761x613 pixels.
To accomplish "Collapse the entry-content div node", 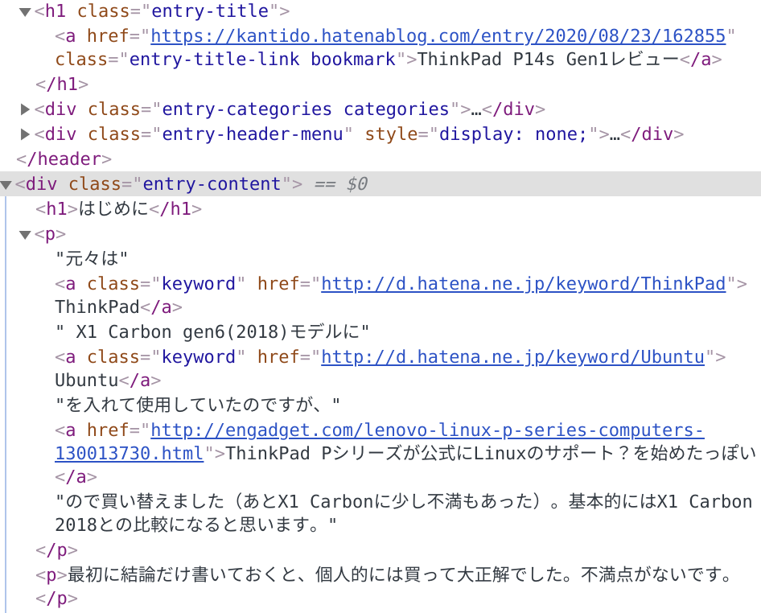I will pyautogui.click(x=6, y=184).
